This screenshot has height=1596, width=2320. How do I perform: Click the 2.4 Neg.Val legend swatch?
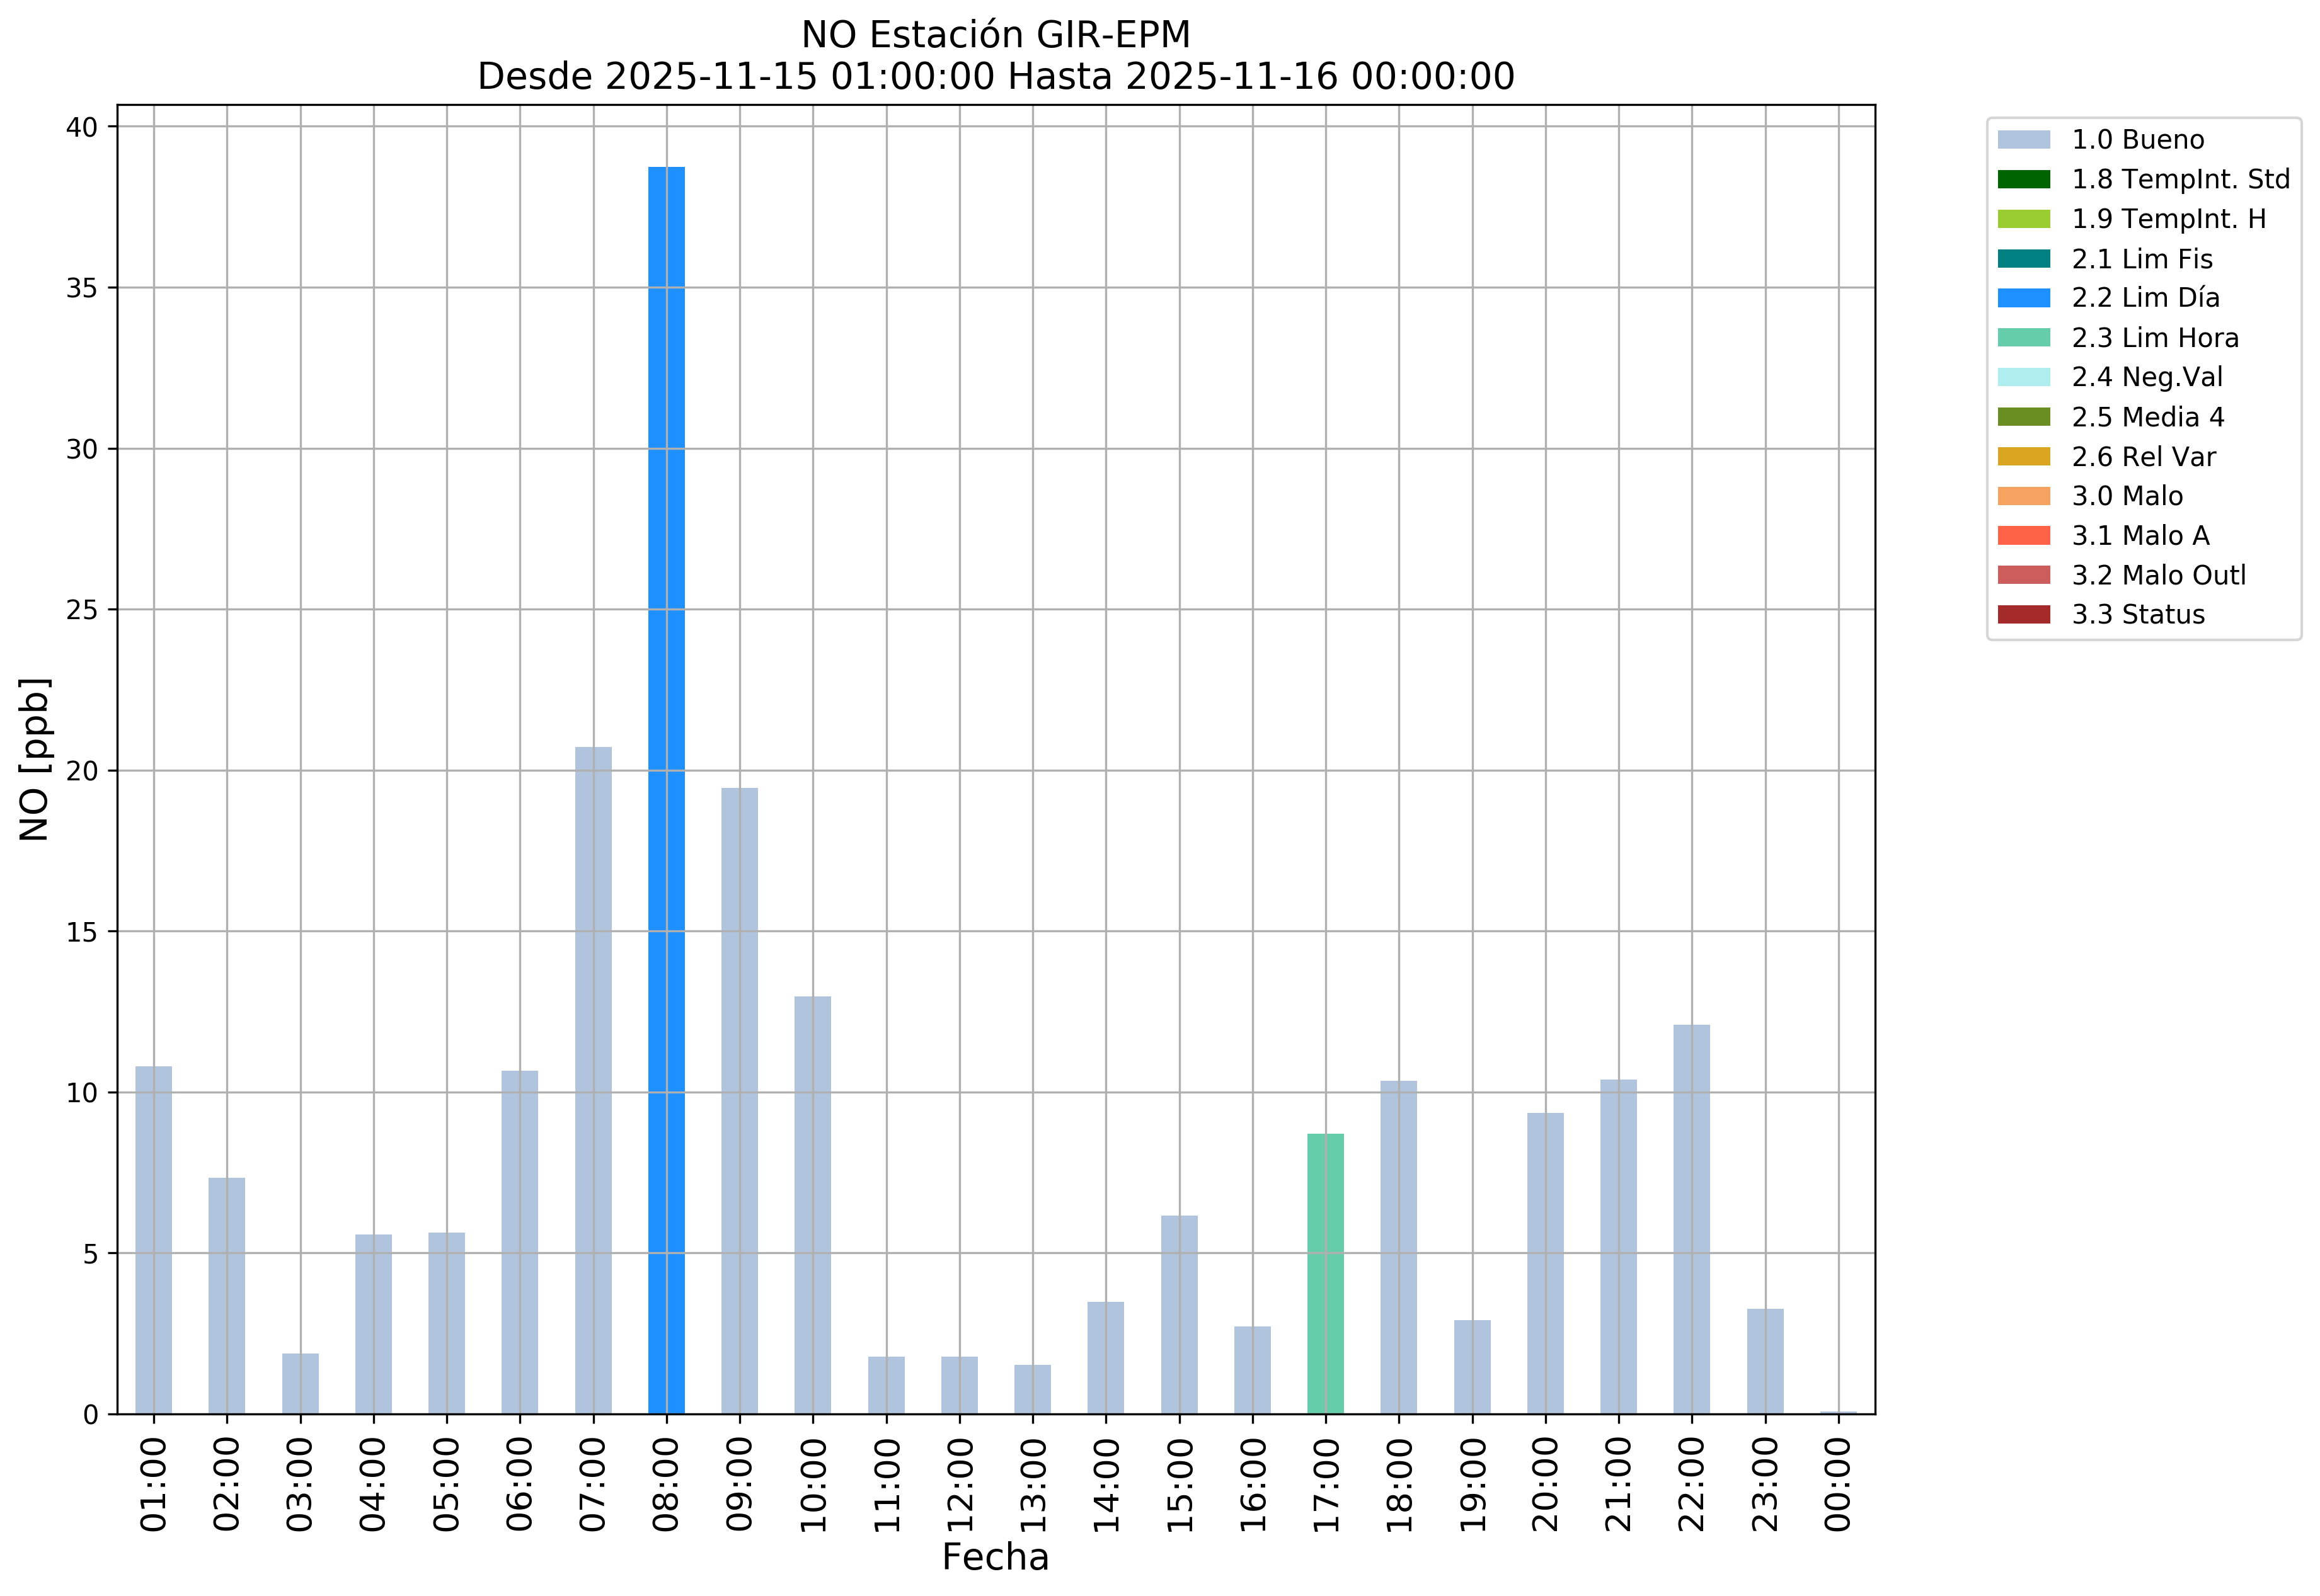pos(2023,377)
